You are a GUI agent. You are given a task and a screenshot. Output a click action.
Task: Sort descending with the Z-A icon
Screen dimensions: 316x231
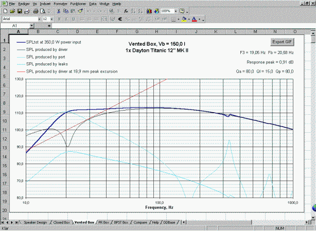click(x=141, y=11)
